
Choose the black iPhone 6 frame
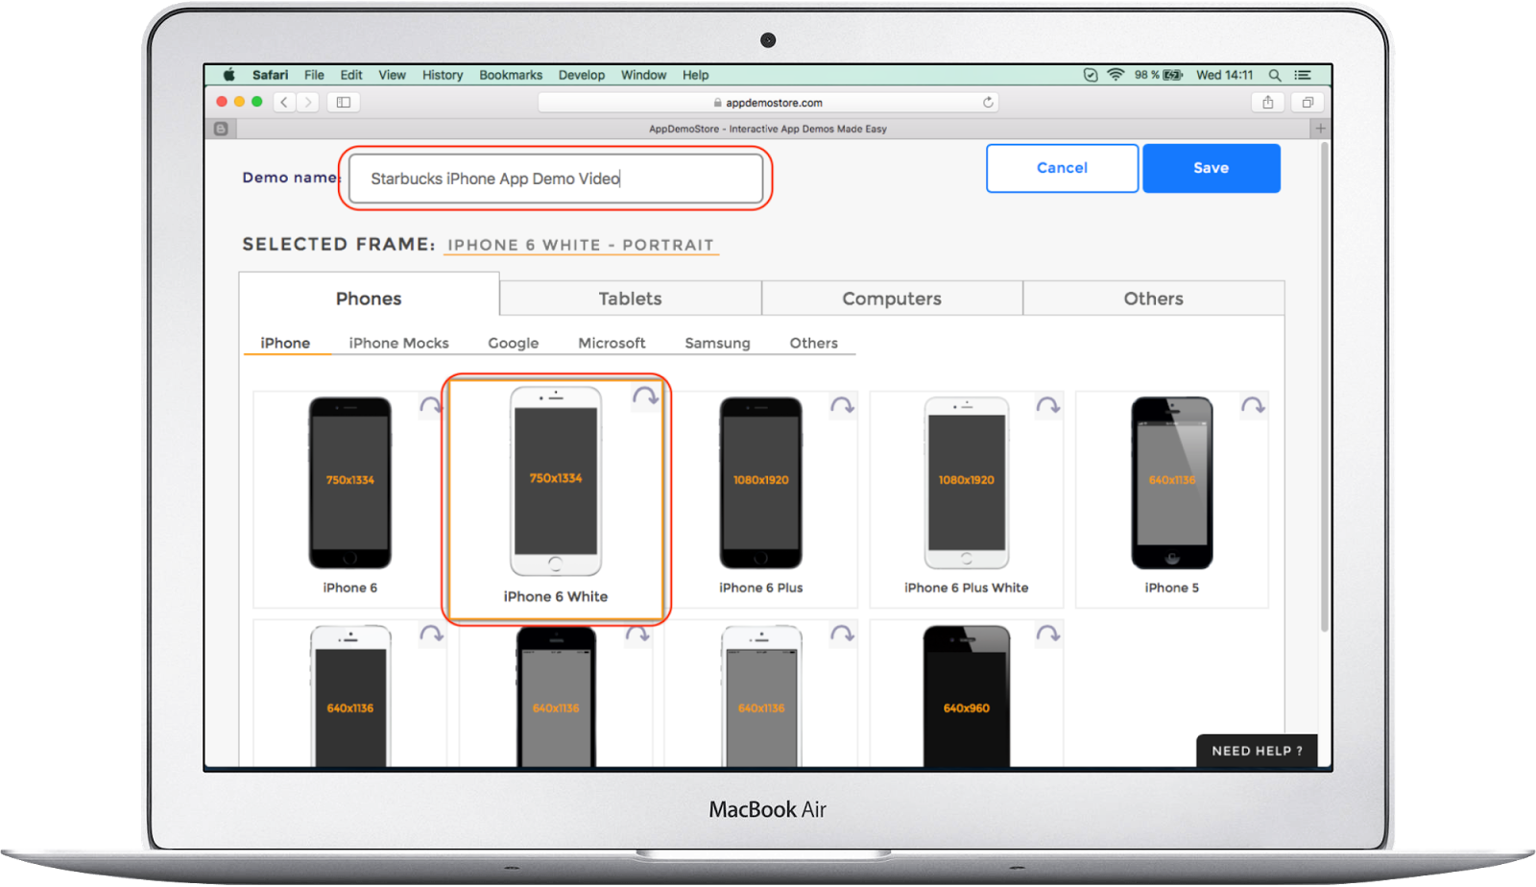click(349, 497)
